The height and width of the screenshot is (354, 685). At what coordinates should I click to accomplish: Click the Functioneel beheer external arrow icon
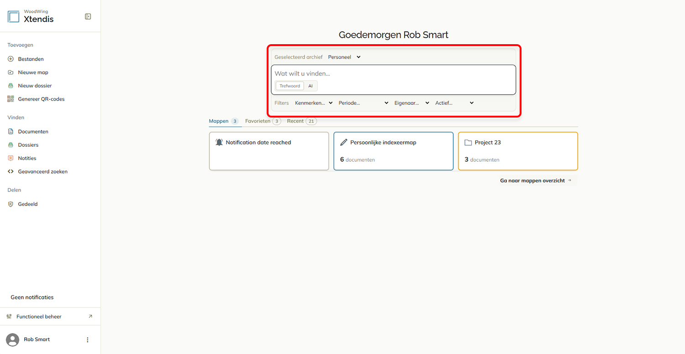(90, 317)
